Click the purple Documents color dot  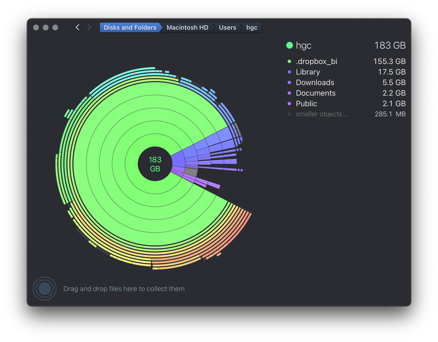point(289,93)
